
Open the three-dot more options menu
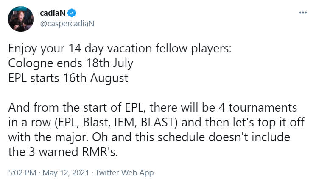(303, 13)
